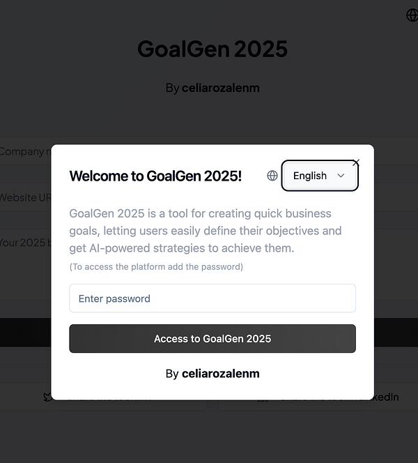Focus the Enter password field

click(x=212, y=298)
